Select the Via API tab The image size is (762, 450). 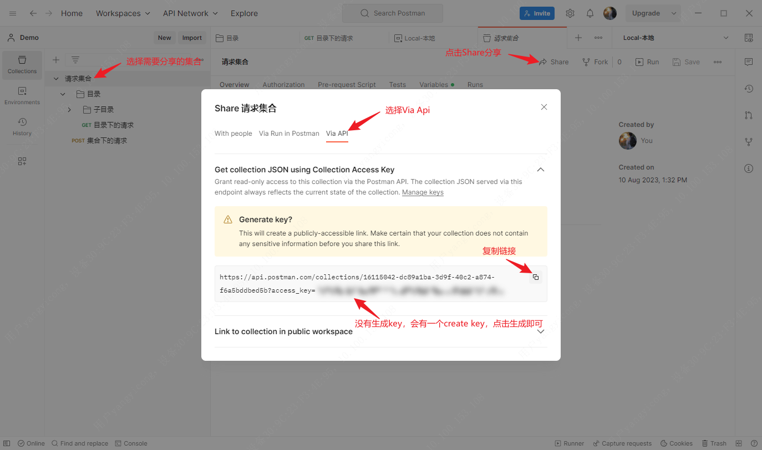click(337, 134)
